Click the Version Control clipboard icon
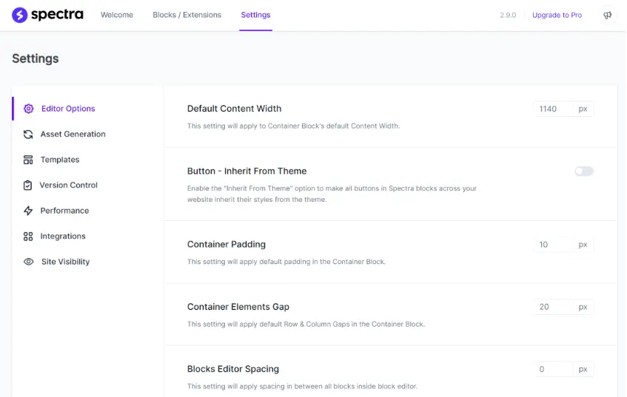627x397 pixels. tap(28, 186)
